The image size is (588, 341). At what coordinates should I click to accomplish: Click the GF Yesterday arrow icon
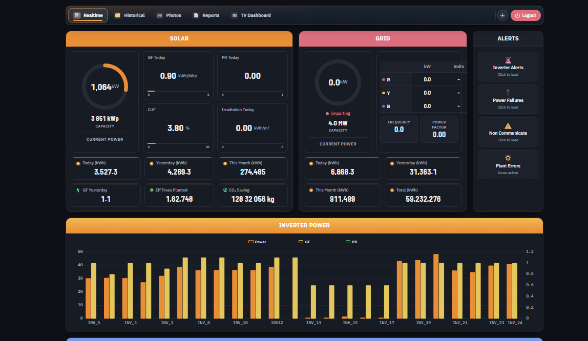[x=78, y=190]
